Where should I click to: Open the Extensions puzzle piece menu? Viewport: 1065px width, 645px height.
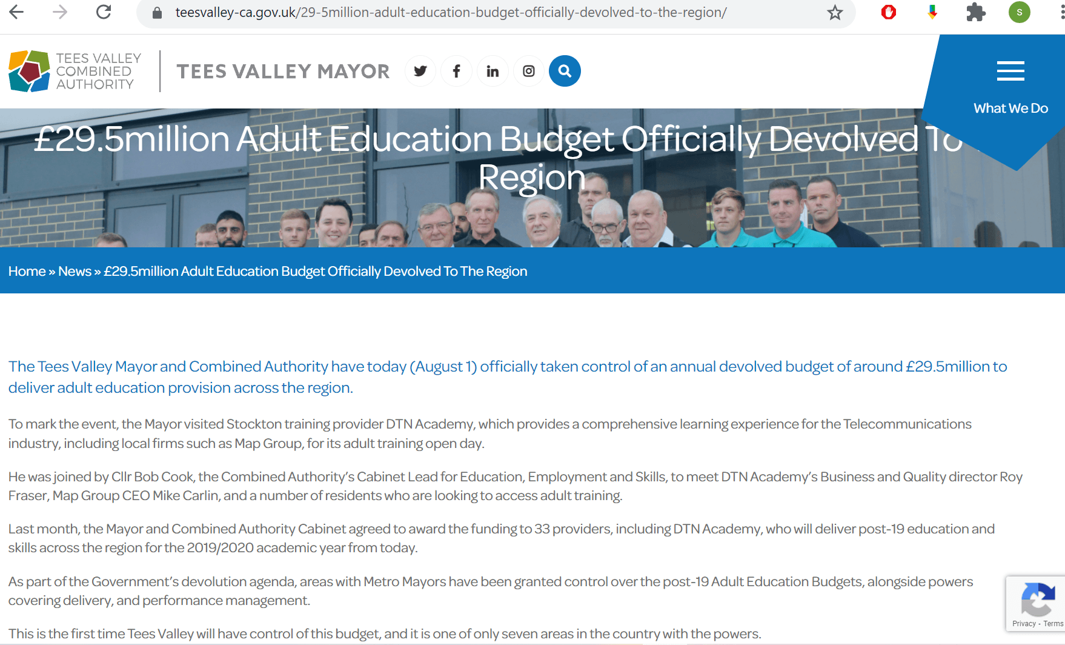tap(976, 12)
